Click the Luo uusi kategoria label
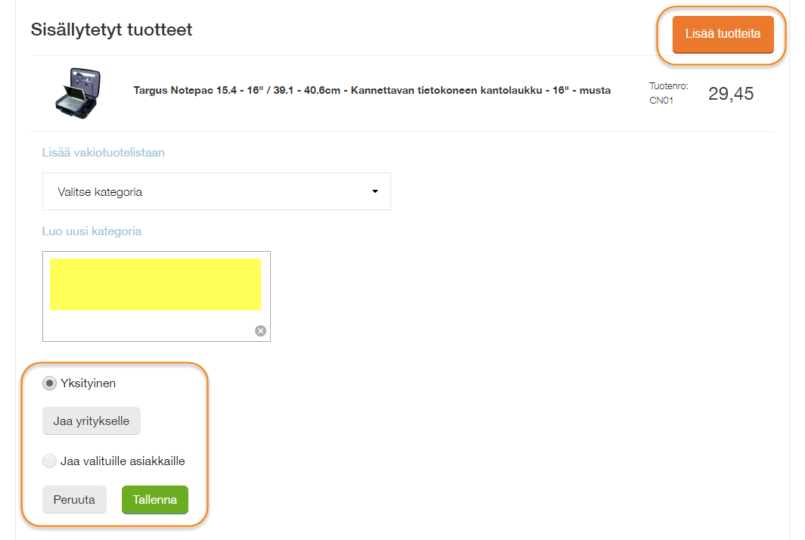The width and height of the screenshot is (805, 540). coord(92,231)
